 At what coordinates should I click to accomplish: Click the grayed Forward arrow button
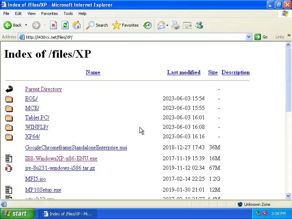coord(36,25)
